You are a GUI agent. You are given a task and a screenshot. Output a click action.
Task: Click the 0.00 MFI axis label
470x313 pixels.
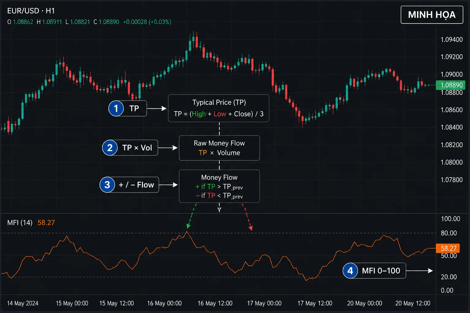click(x=447, y=290)
